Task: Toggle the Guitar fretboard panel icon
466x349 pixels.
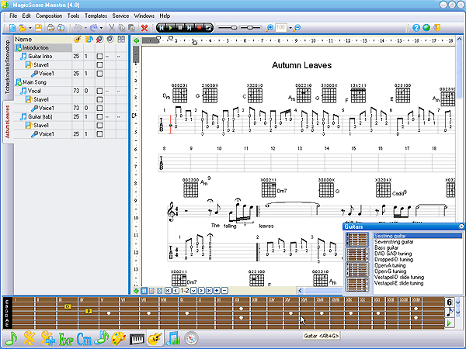Action: point(155,338)
